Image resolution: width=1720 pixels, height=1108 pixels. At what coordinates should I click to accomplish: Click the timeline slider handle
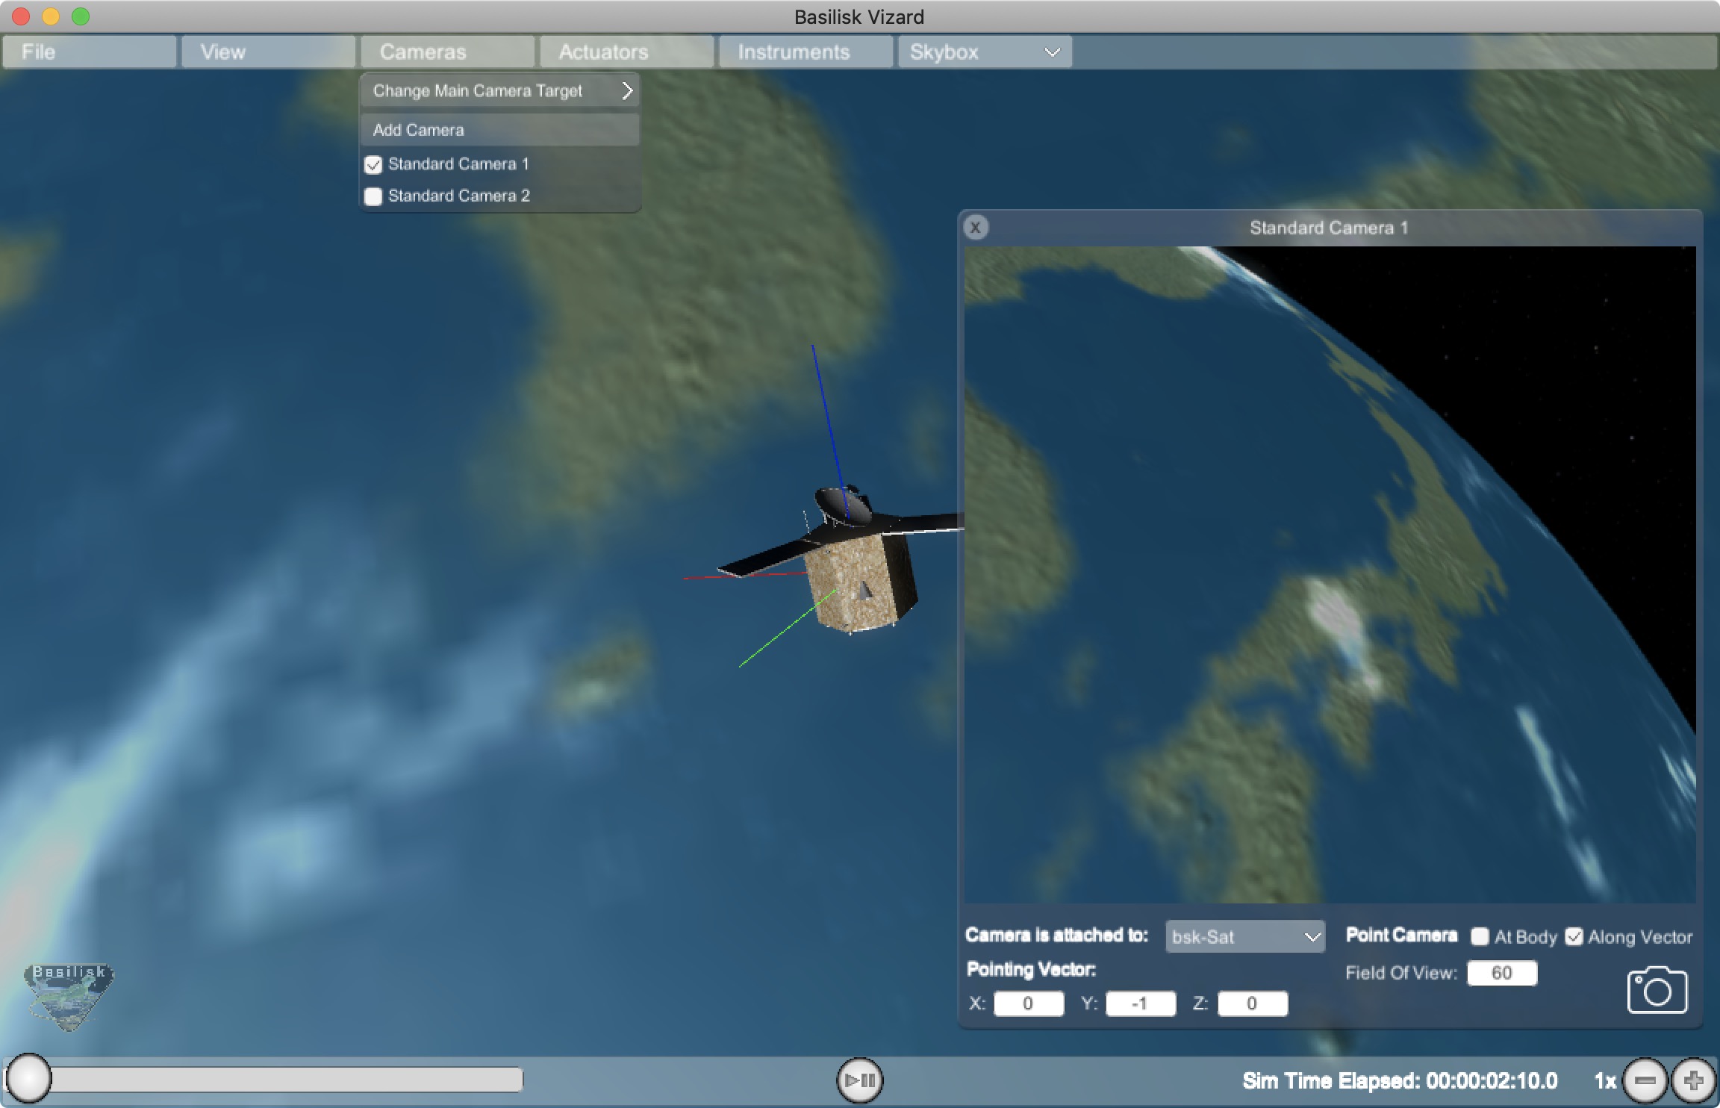click(x=28, y=1079)
